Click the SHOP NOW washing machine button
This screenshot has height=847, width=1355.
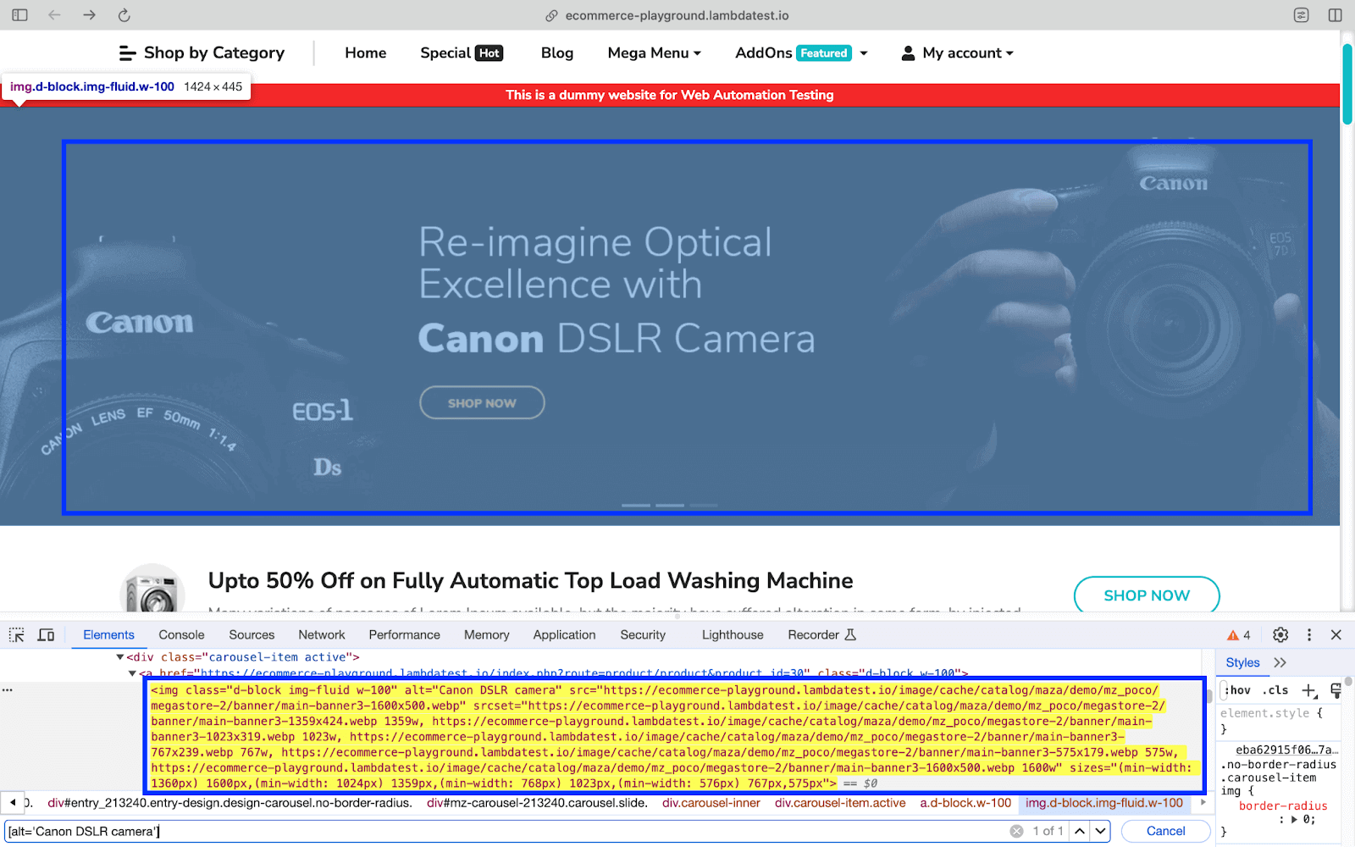[x=1146, y=595]
